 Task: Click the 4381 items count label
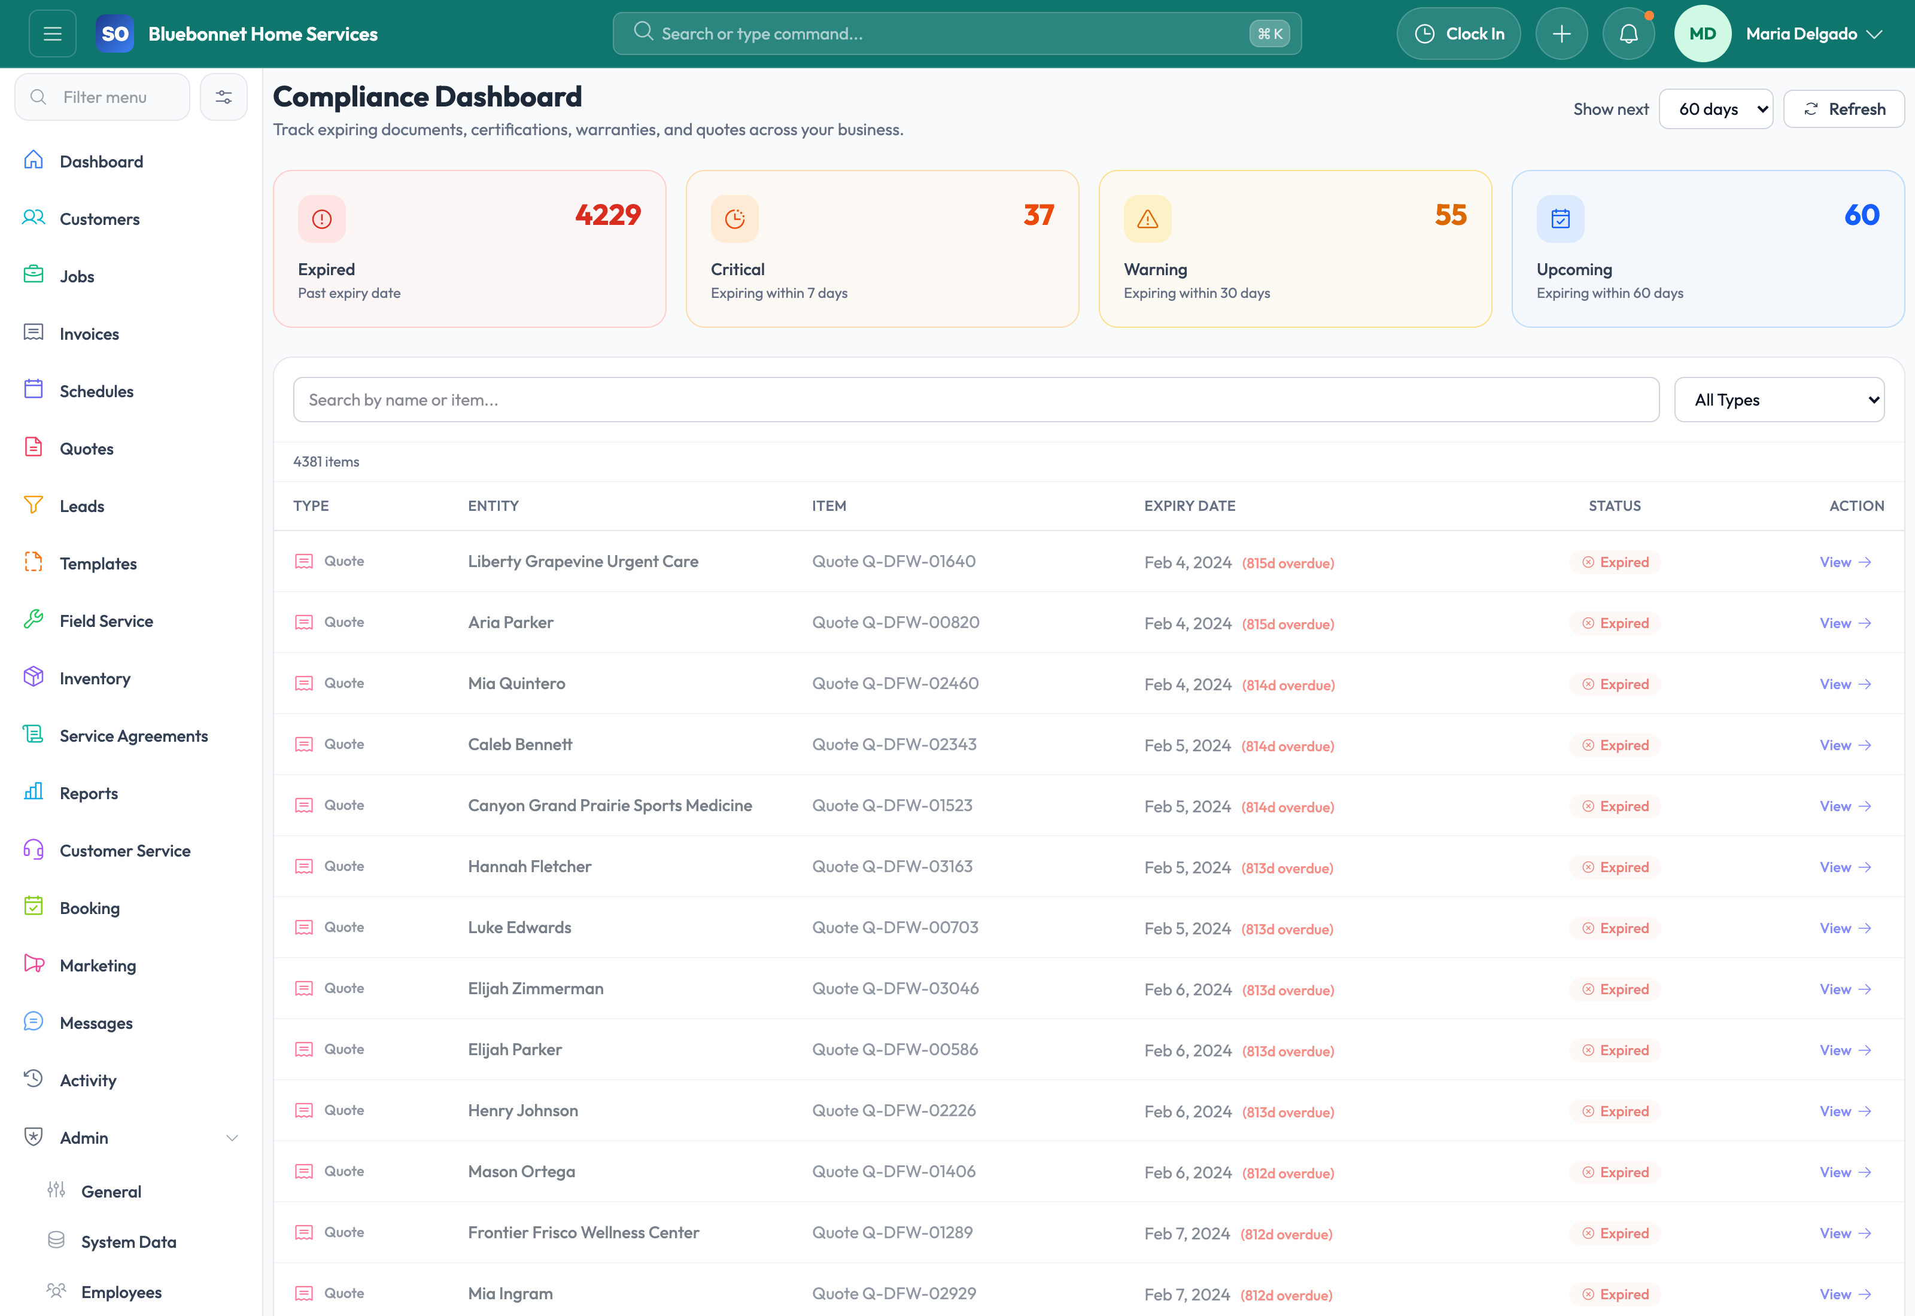click(326, 462)
